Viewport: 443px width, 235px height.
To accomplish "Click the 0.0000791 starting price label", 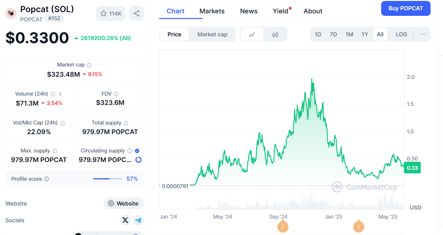I will (175, 186).
